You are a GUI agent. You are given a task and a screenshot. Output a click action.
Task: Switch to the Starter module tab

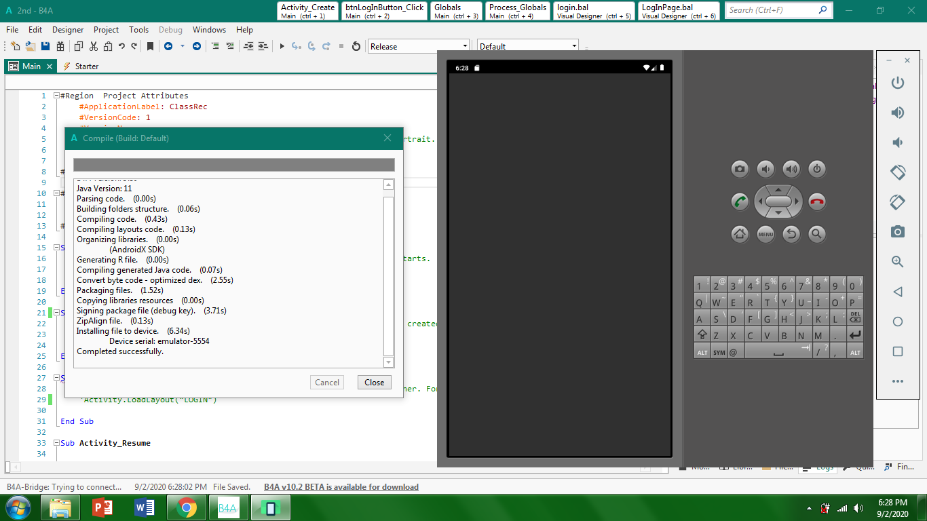(81, 66)
